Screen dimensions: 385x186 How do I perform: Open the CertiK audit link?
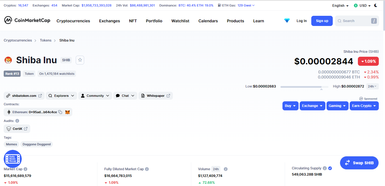(17, 129)
